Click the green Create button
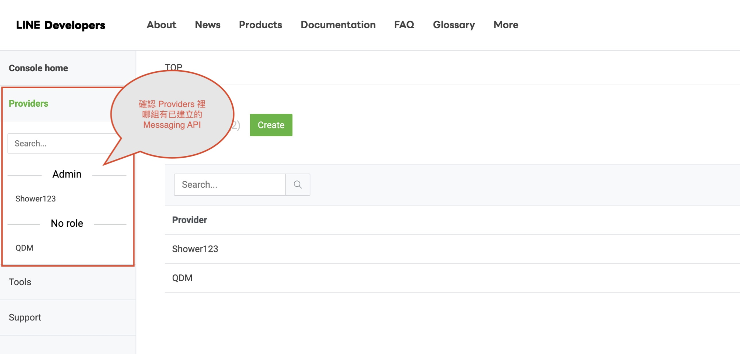 tap(271, 125)
